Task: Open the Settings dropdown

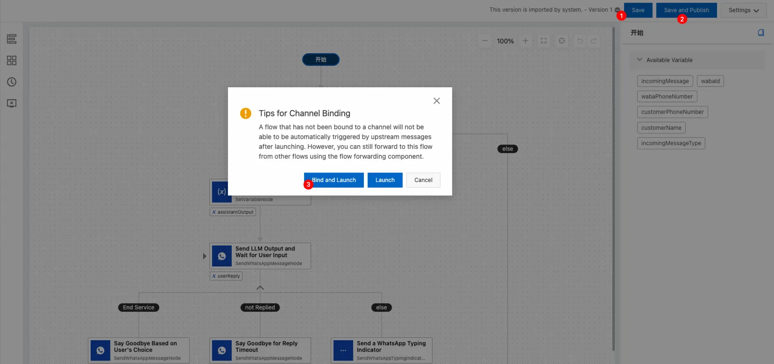Action: tap(744, 10)
